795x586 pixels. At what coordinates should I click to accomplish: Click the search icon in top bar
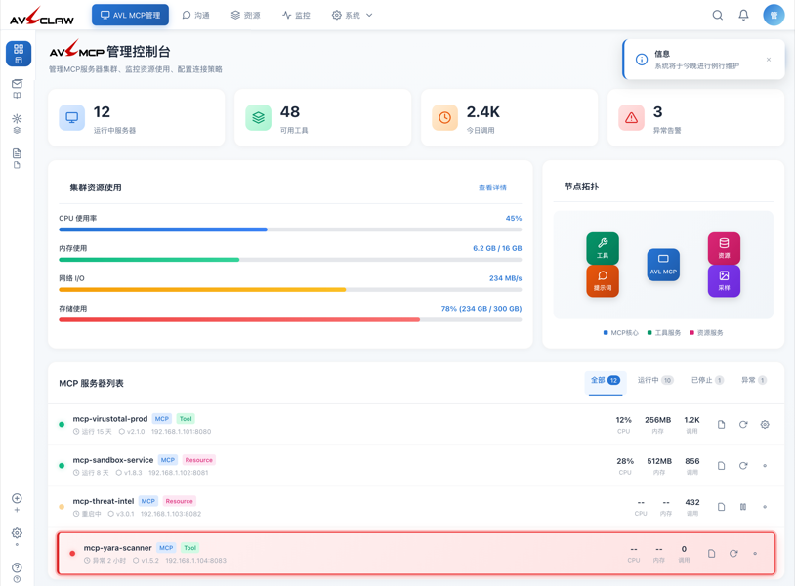coord(717,16)
